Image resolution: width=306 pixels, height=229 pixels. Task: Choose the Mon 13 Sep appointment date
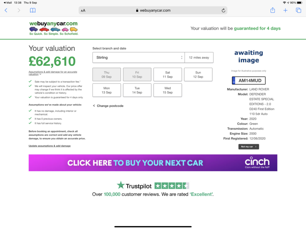(107, 90)
